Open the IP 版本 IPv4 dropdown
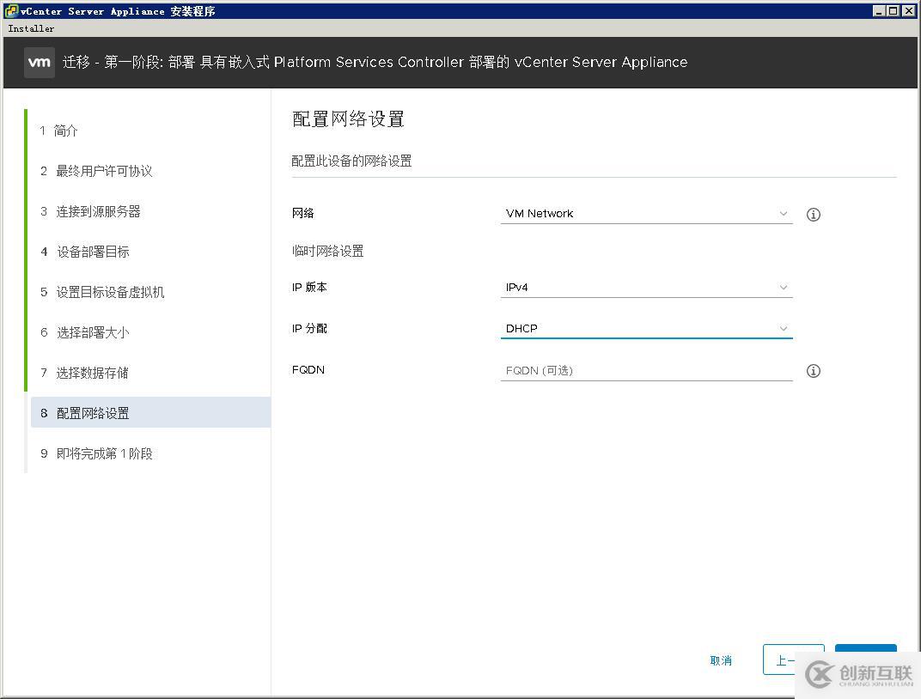This screenshot has width=921, height=699. (x=646, y=288)
